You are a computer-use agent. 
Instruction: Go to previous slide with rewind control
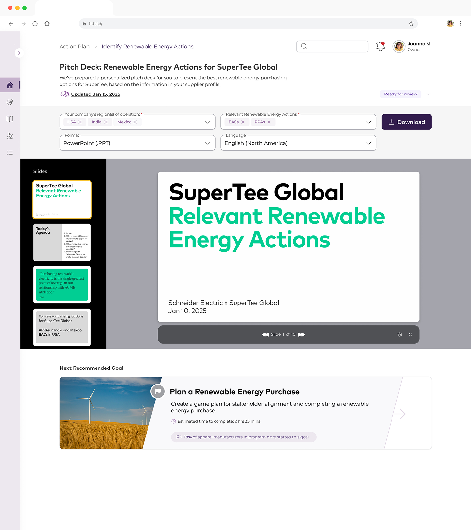(265, 334)
